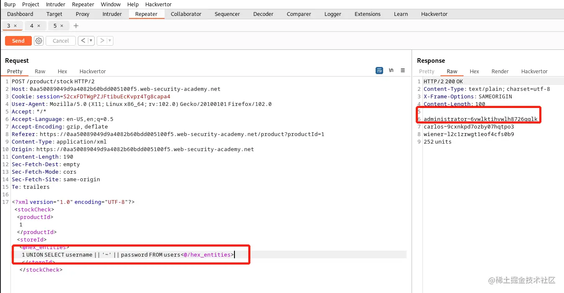Screen dimensions: 564x293
Task: Switch to the Intruder tool tab
Action: tap(112, 14)
